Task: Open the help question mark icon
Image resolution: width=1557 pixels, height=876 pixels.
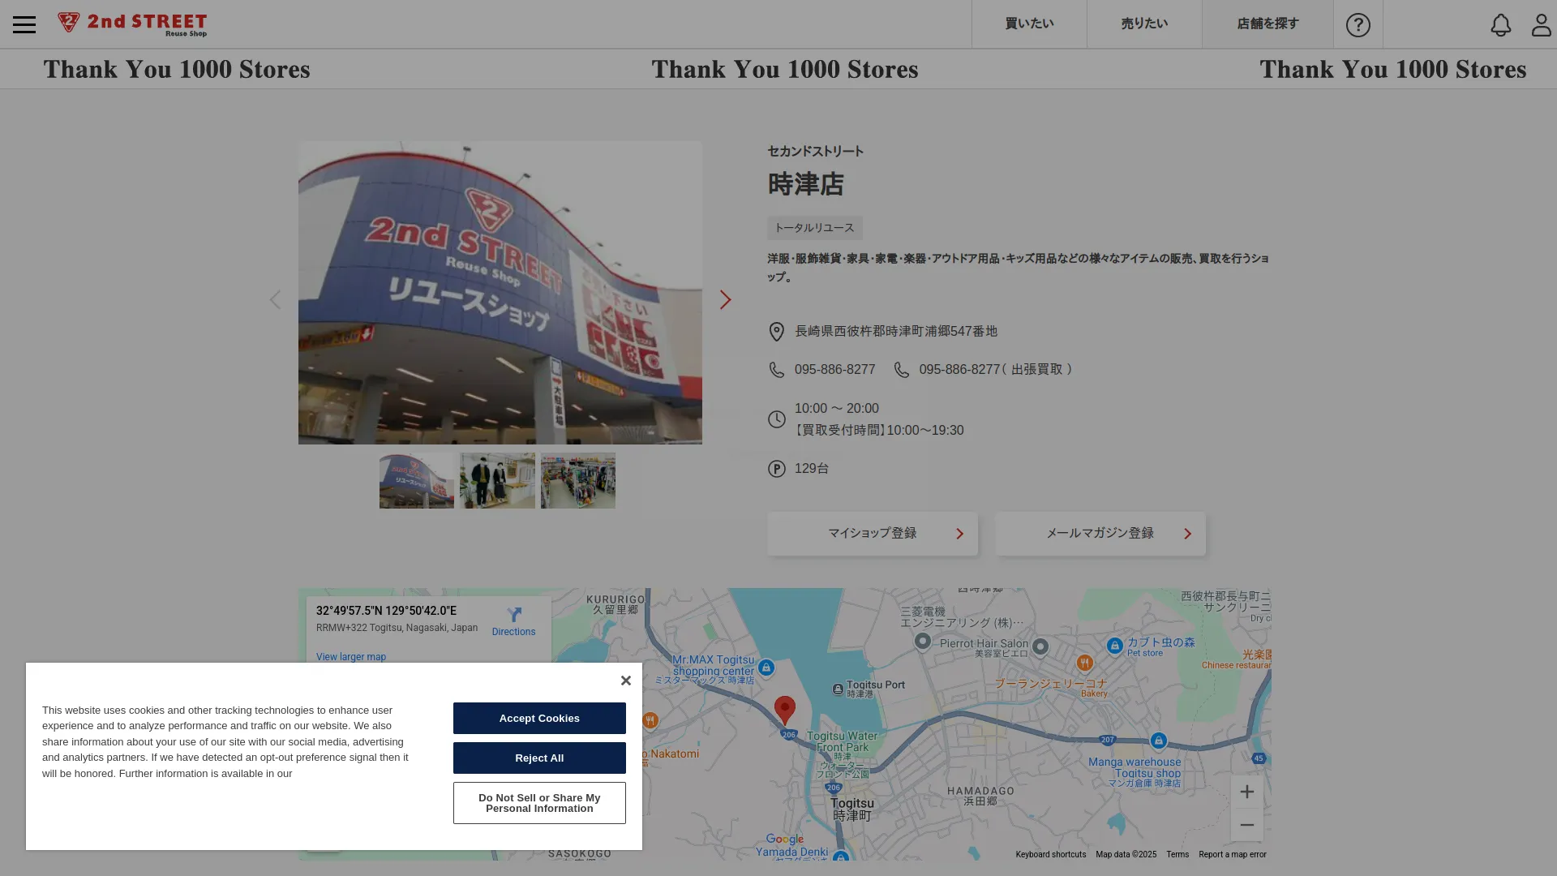Action: coord(1358,24)
